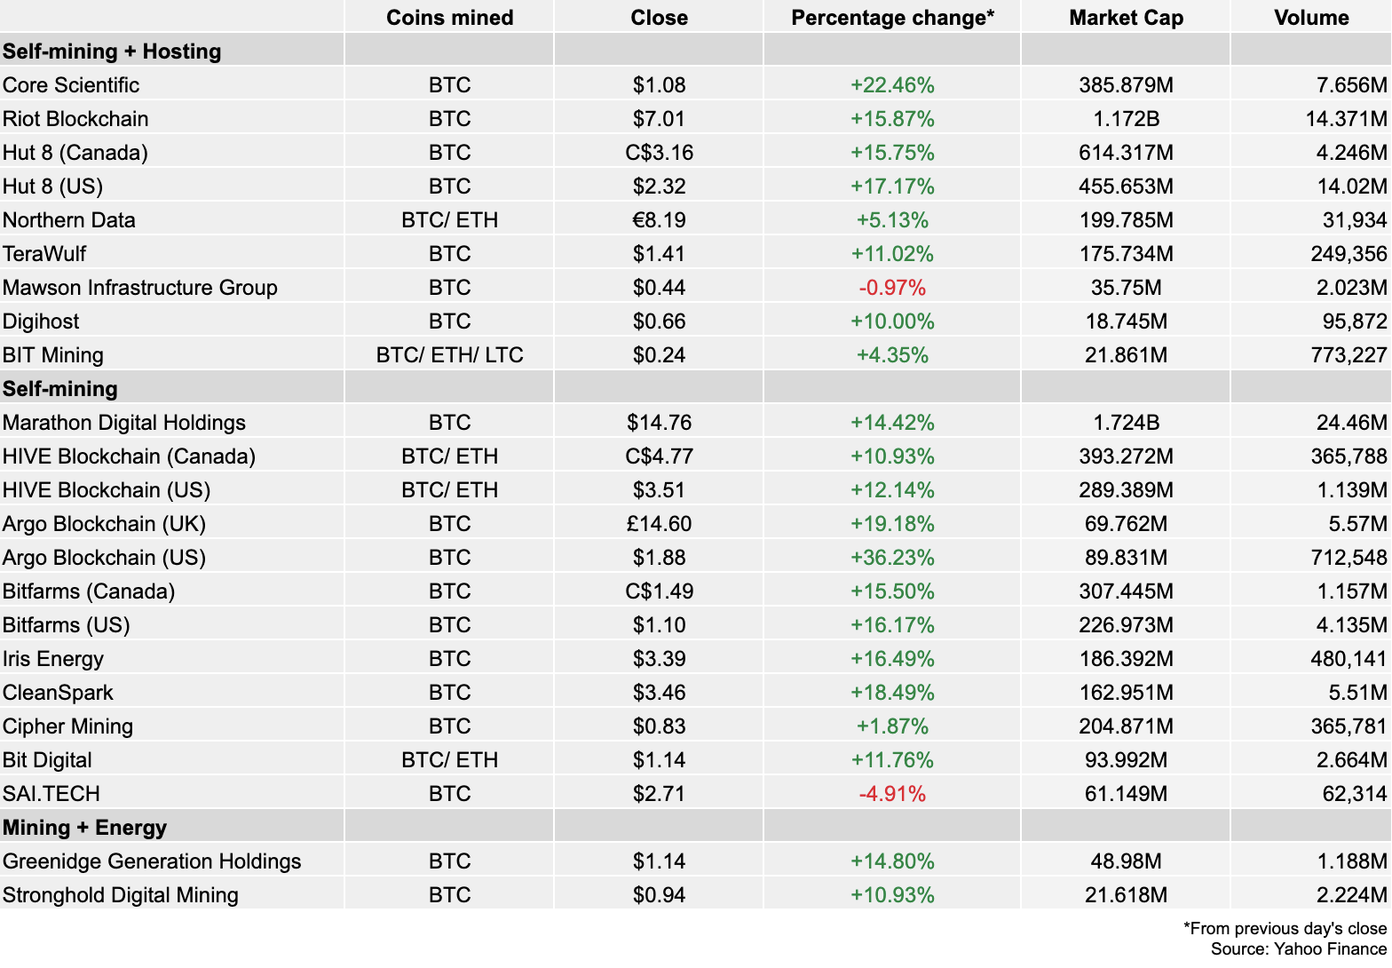Click the Source: Yahoo Finance footnote
The height and width of the screenshot is (968, 1392).
click(1298, 948)
